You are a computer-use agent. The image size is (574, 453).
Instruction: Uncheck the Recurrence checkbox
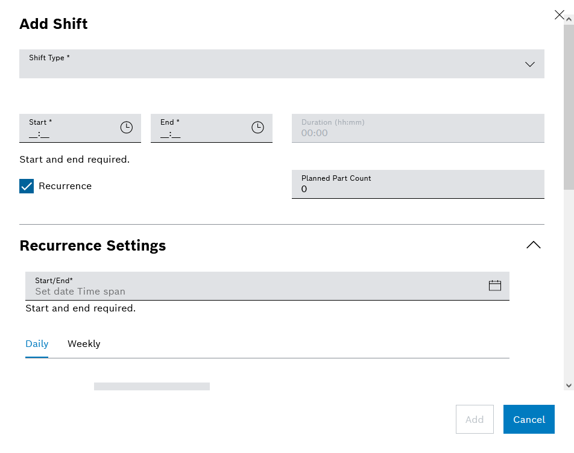click(x=27, y=186)
